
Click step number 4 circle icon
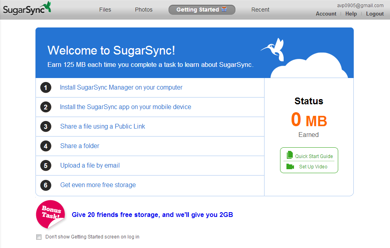[45, 146]
